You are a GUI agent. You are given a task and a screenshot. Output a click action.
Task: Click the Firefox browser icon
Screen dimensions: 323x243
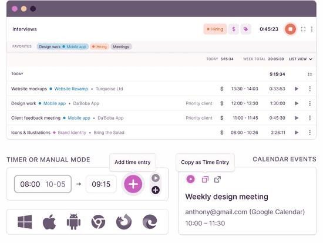(124, 222)
